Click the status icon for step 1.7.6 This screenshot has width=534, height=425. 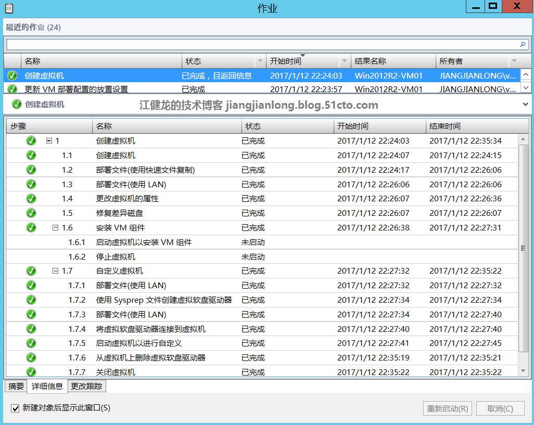[31, 357]
